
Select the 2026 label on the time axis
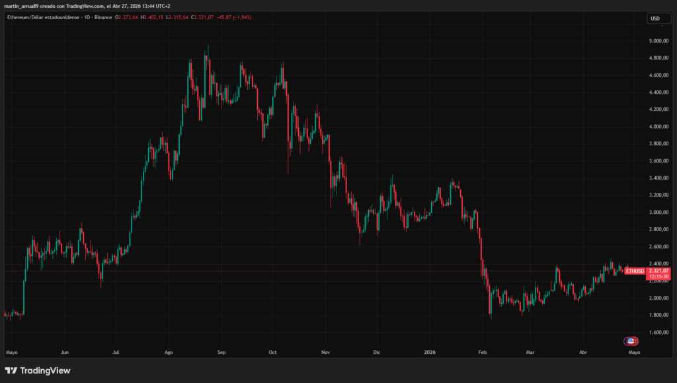pyautogui.click(x=431, y=352)
